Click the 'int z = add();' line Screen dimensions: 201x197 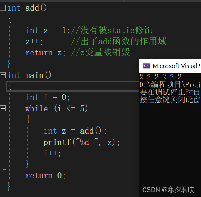75,131
